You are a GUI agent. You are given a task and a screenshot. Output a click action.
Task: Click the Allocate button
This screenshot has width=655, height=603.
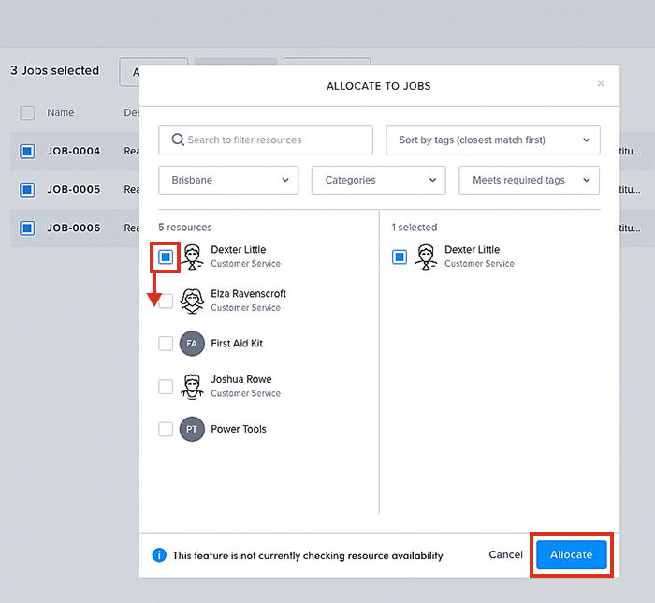point(572,555)
